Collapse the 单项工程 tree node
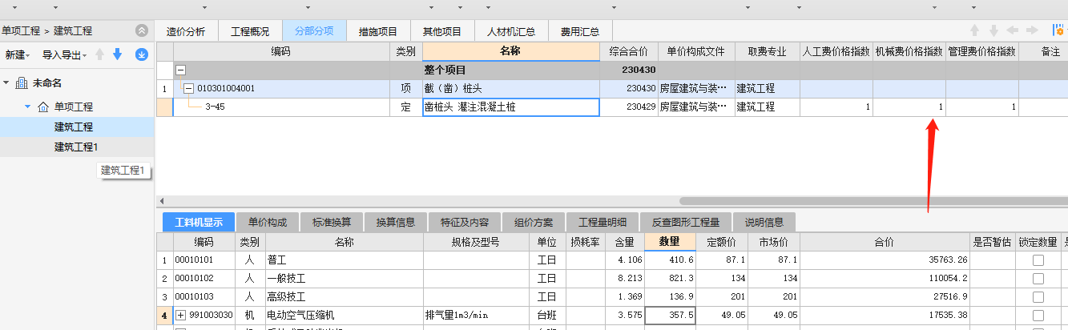The width and height of the screenshot is (1068, 330). [28, 107]
